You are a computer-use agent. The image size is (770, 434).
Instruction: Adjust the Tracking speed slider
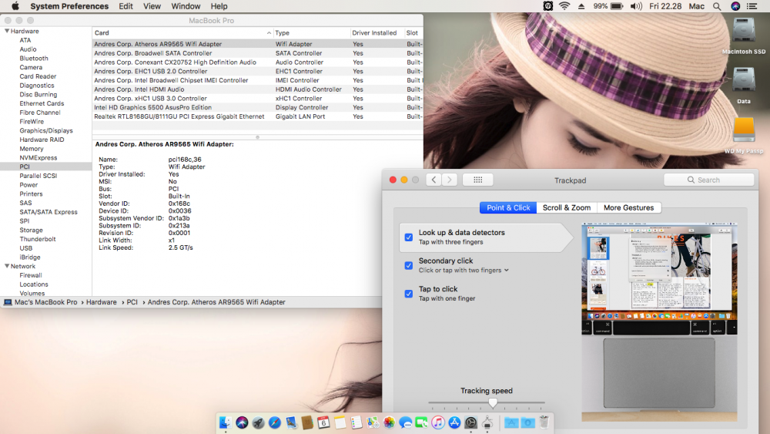493,403
